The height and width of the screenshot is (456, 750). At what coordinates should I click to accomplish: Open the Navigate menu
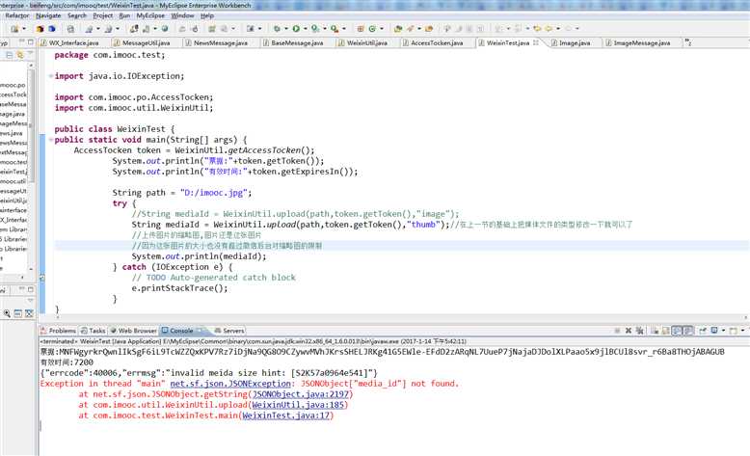(48, 15)
